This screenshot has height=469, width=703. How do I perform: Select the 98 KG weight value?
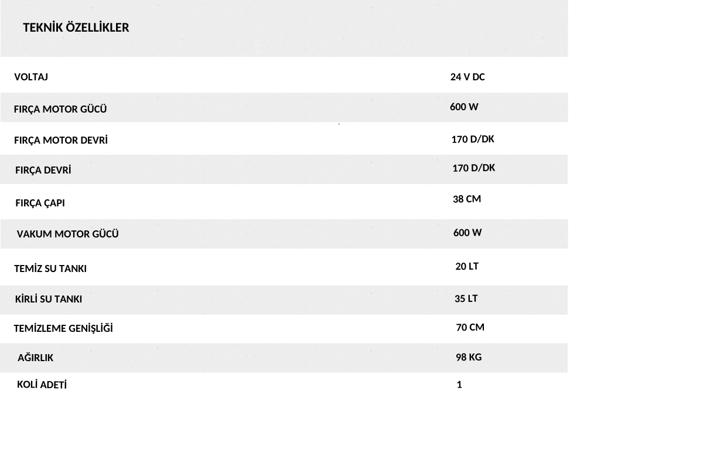469,357
